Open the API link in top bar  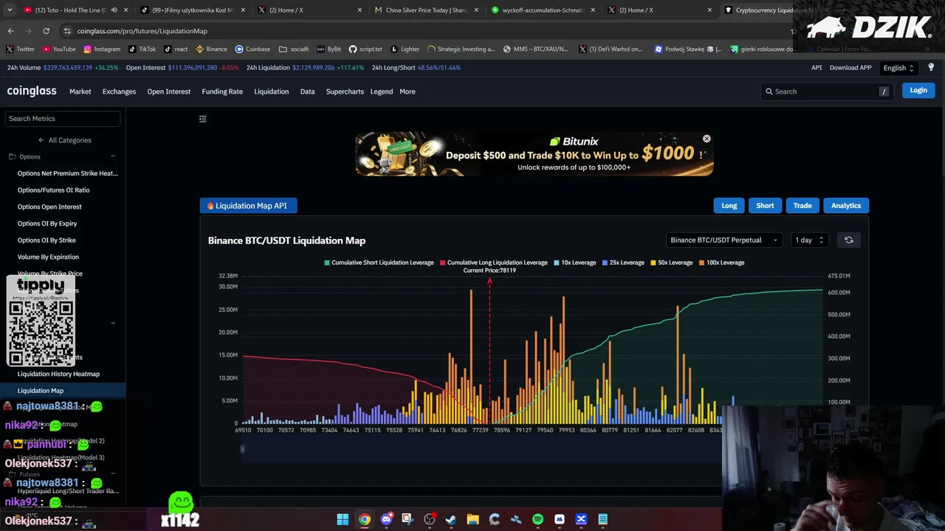click(817, 68)
